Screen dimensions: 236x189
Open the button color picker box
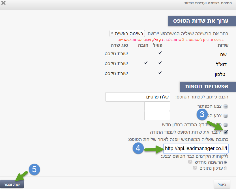pos(157,106)
